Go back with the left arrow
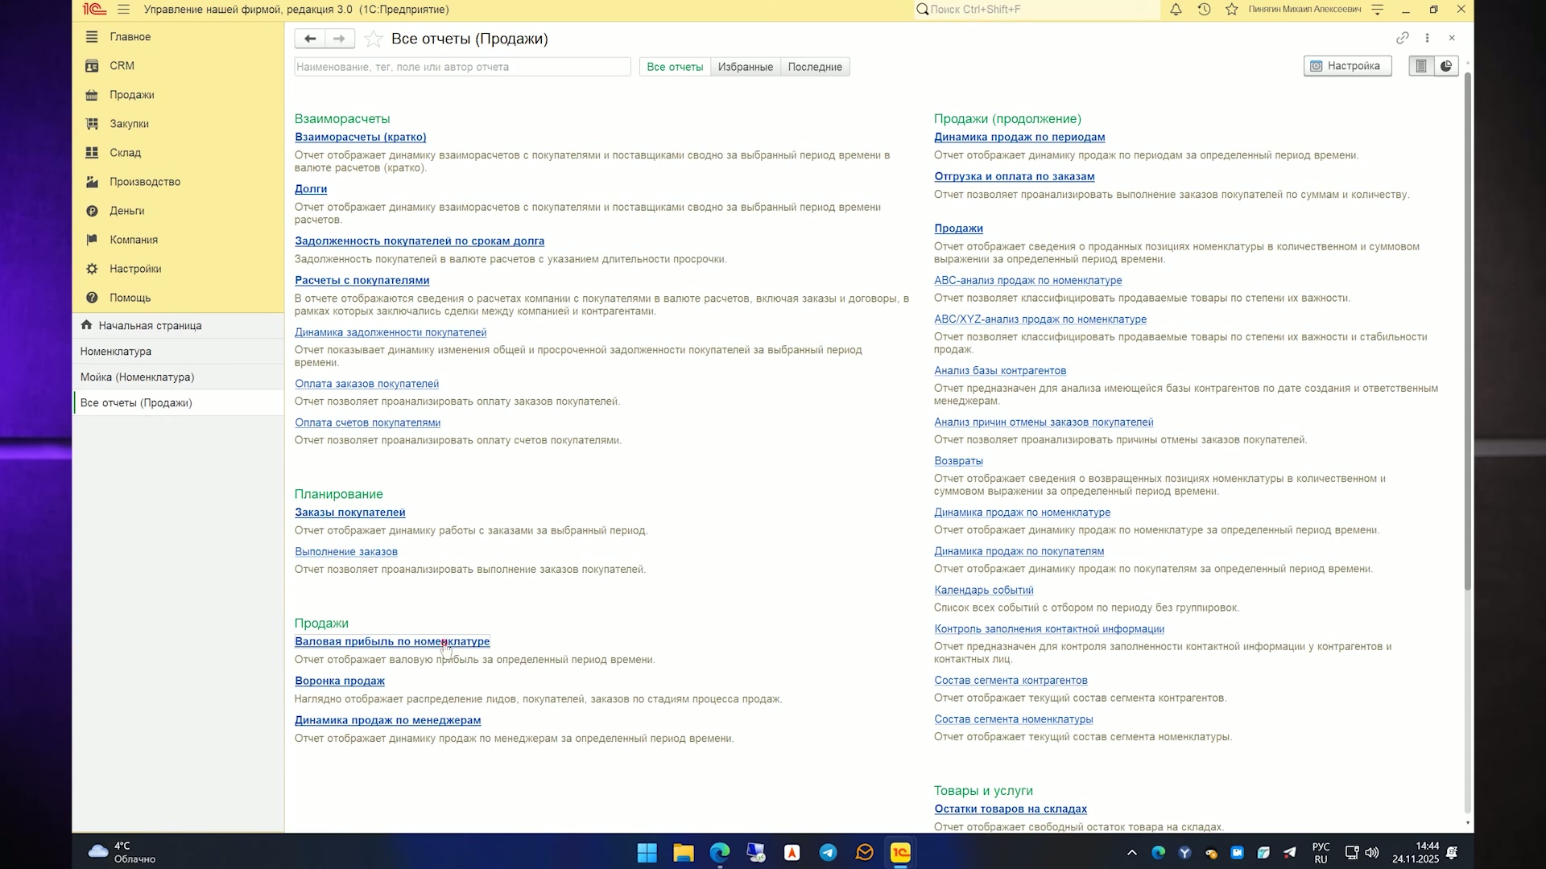This screenshot has height=869, width=1546. 310,39
